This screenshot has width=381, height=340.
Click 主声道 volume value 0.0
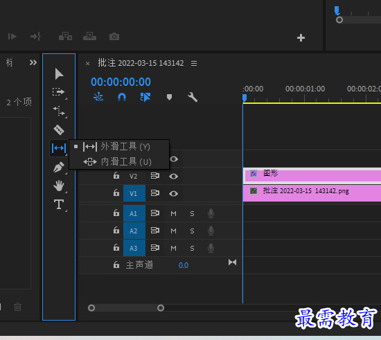pyautogui.click(x=184, y=265)
